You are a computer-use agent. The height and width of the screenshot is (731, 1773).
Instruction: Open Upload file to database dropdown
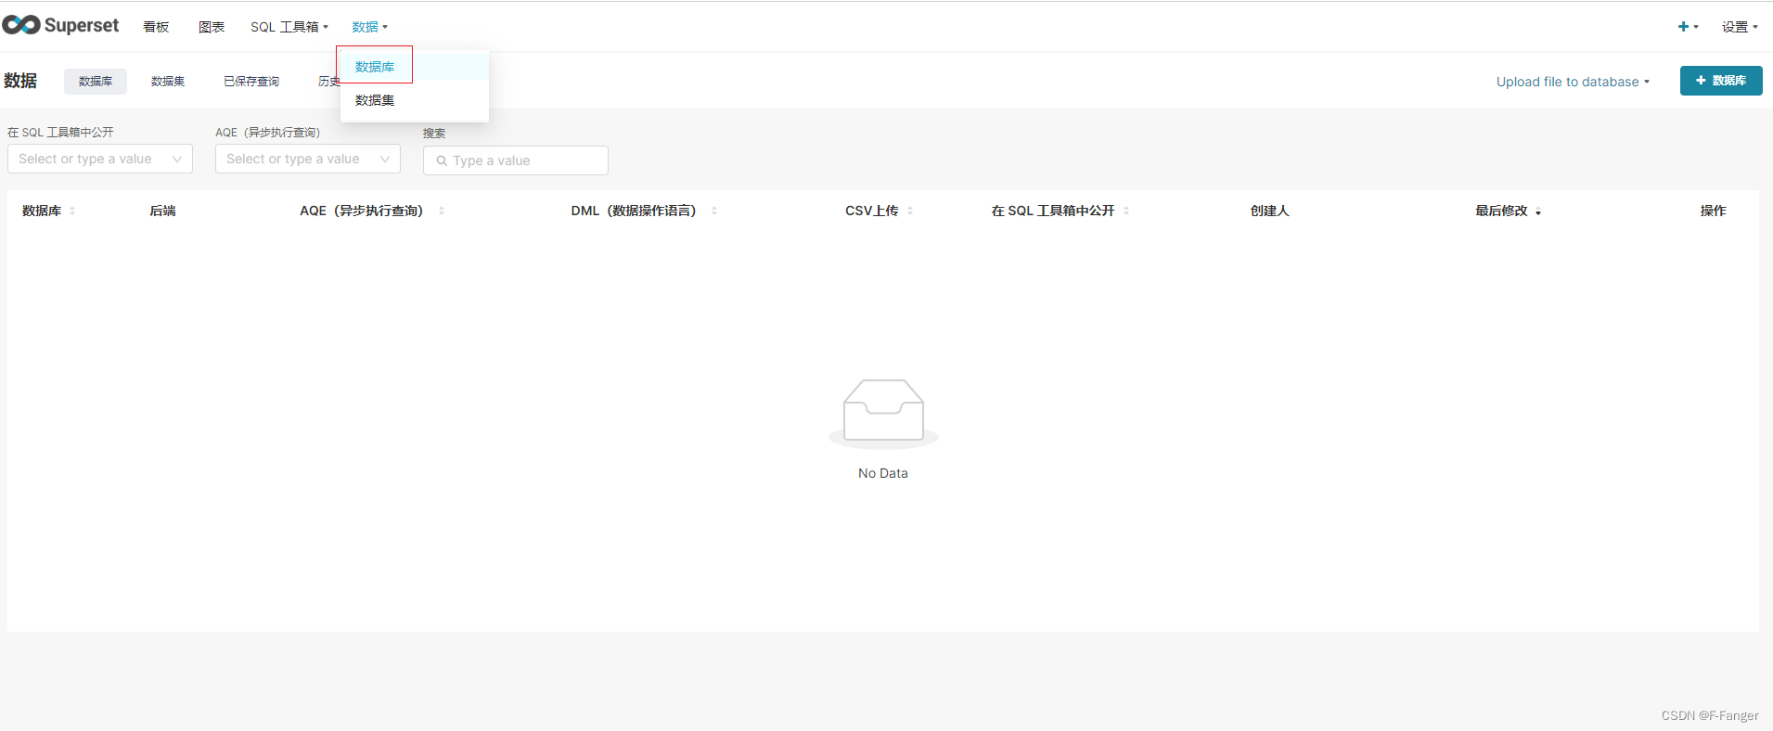[x=1573, y=82]
